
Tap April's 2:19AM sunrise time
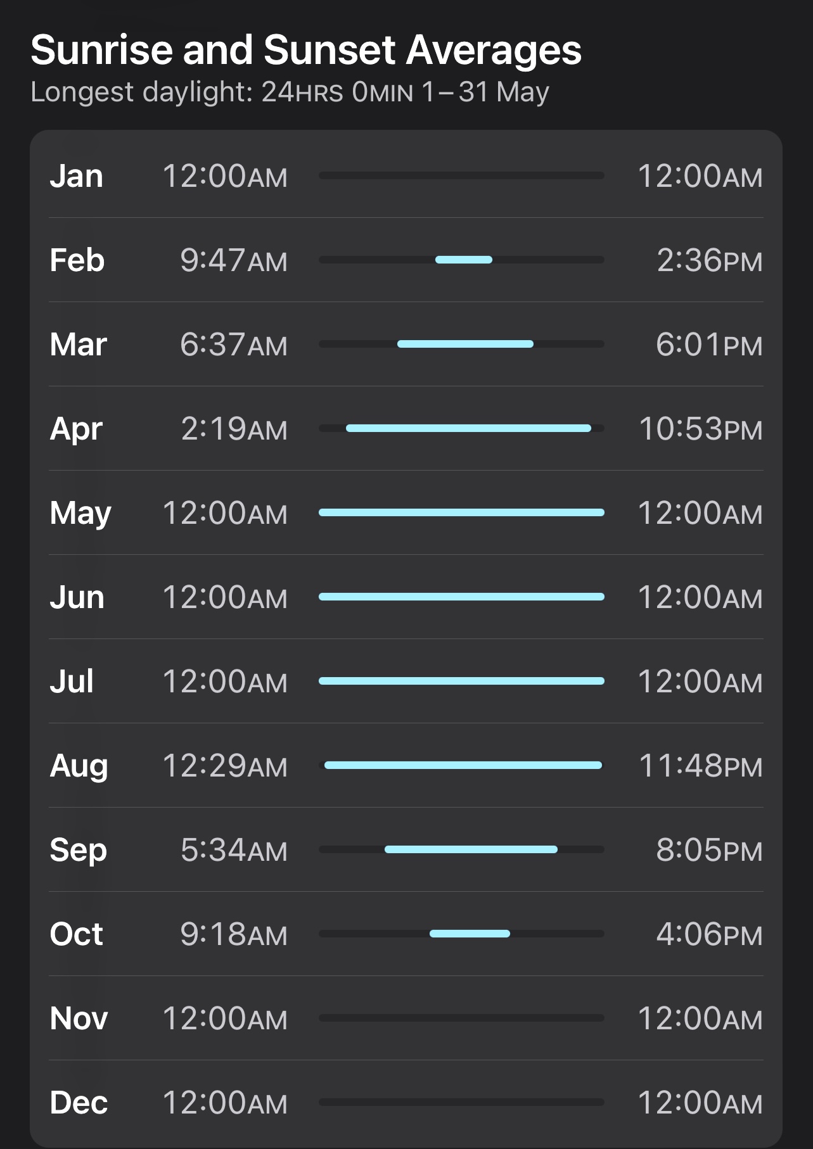pos(234,429)
